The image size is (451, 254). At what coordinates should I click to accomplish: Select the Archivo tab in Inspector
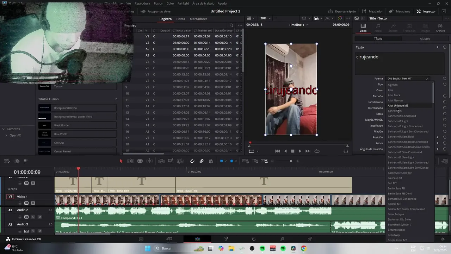coord(440,28)
